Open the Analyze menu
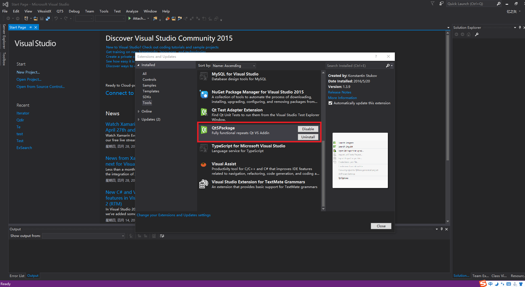525x287 pixels. pyautogui.click(x=132, y=11)
